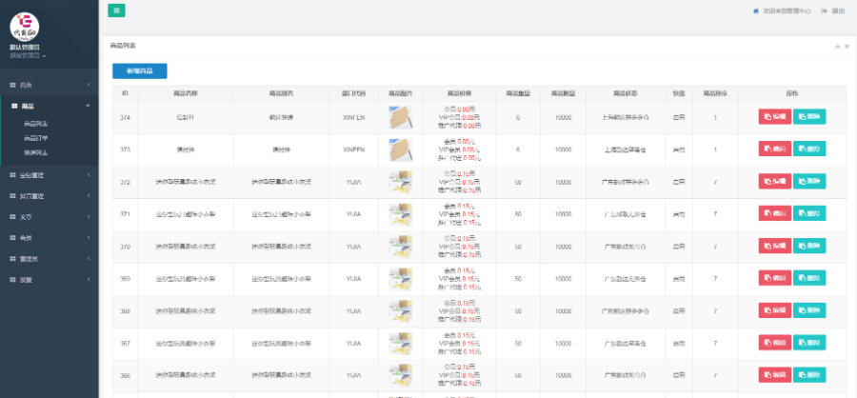
Task: Delete the product with ID 371
Action: (x=809, y=213)
